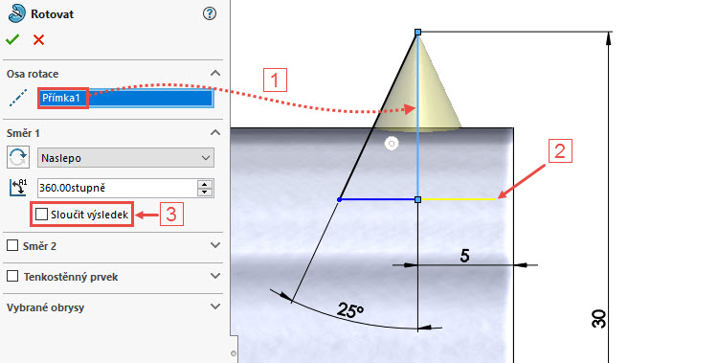Click the axis of rotation line icon

(18, 98)
